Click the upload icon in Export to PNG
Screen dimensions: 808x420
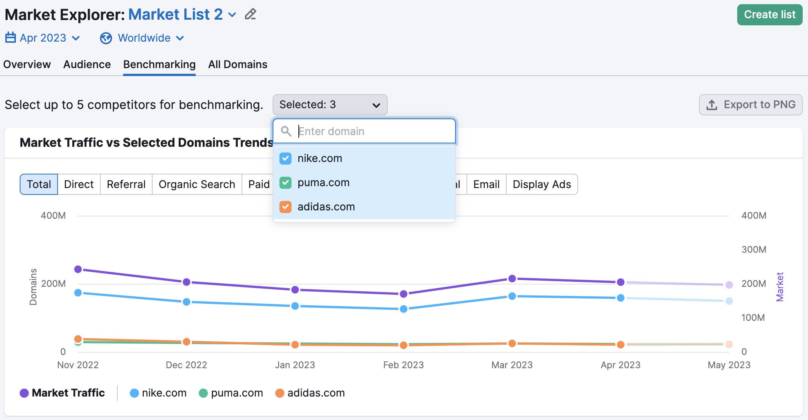[712, 105]
